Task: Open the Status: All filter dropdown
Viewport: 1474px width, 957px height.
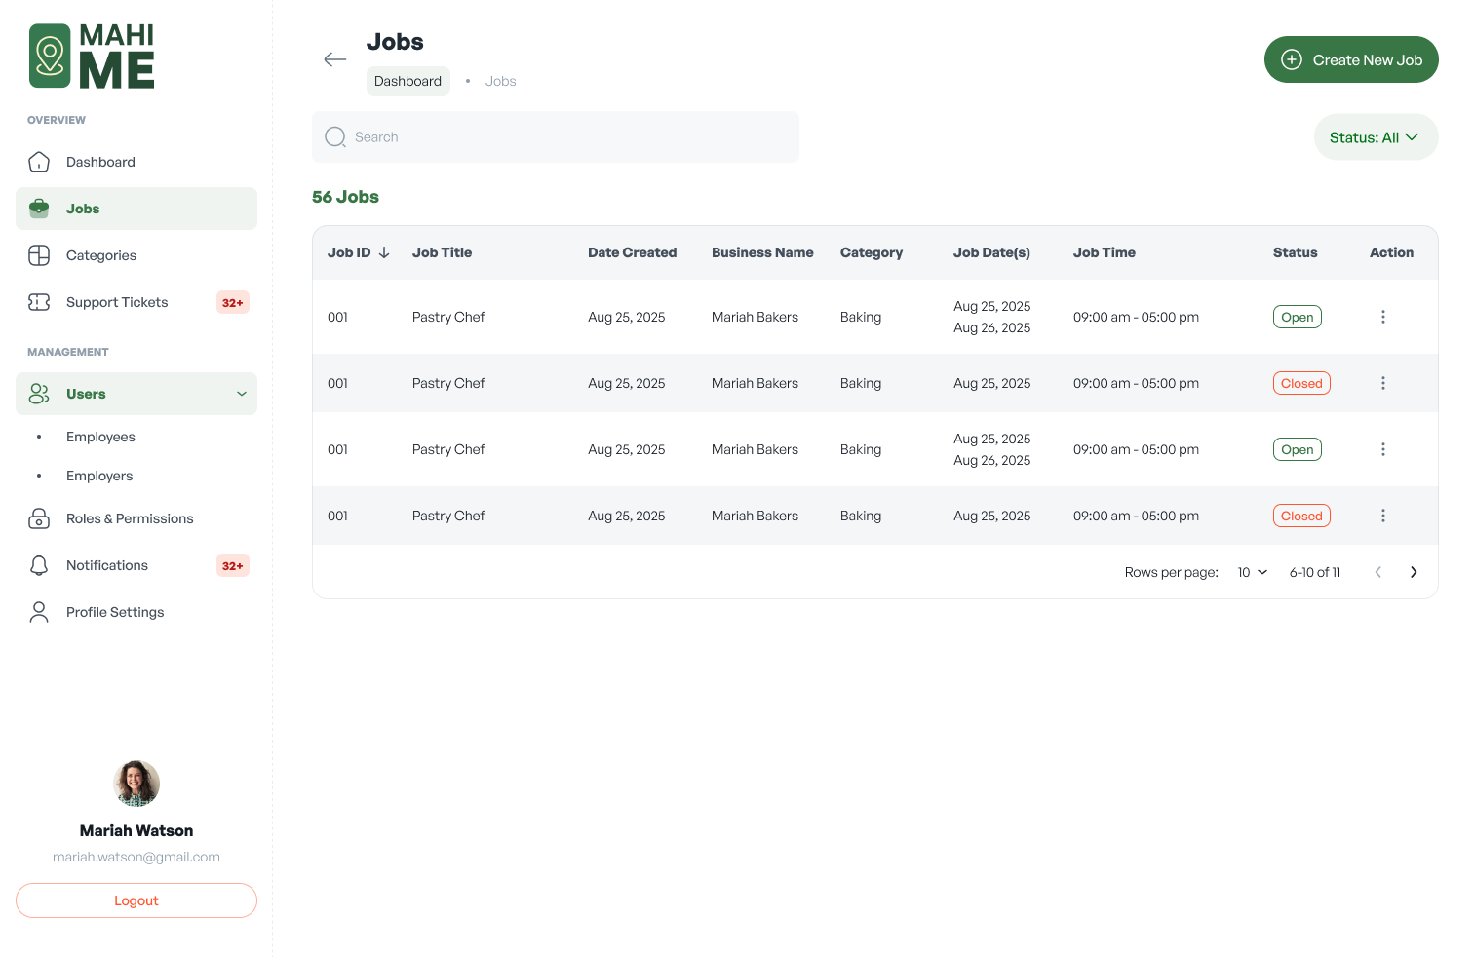Action: click(1376, 137)
